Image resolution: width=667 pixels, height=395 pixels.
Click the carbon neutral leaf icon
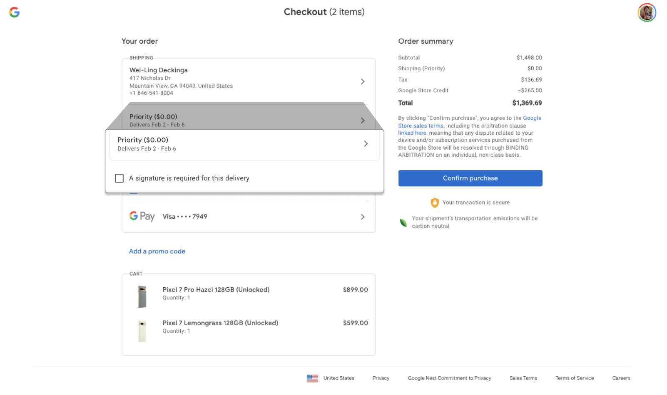click(403, 222)
